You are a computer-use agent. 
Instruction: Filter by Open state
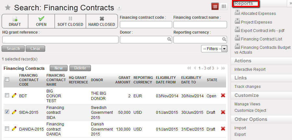tap(41, 21)
